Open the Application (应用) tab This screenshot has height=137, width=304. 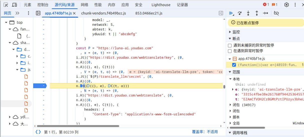pos(125,5)
